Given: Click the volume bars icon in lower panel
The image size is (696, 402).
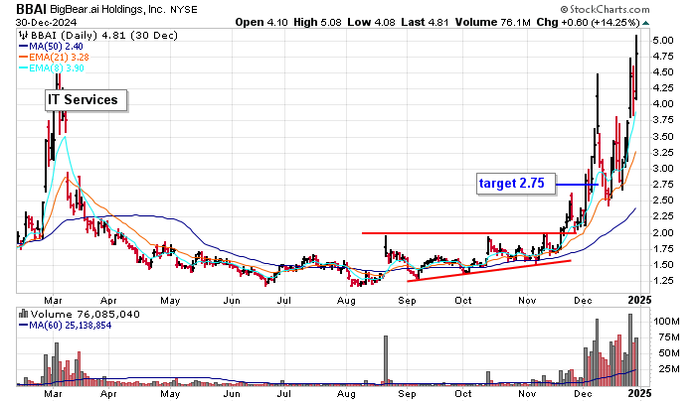Looking at the screenshot, I should 24,315.
